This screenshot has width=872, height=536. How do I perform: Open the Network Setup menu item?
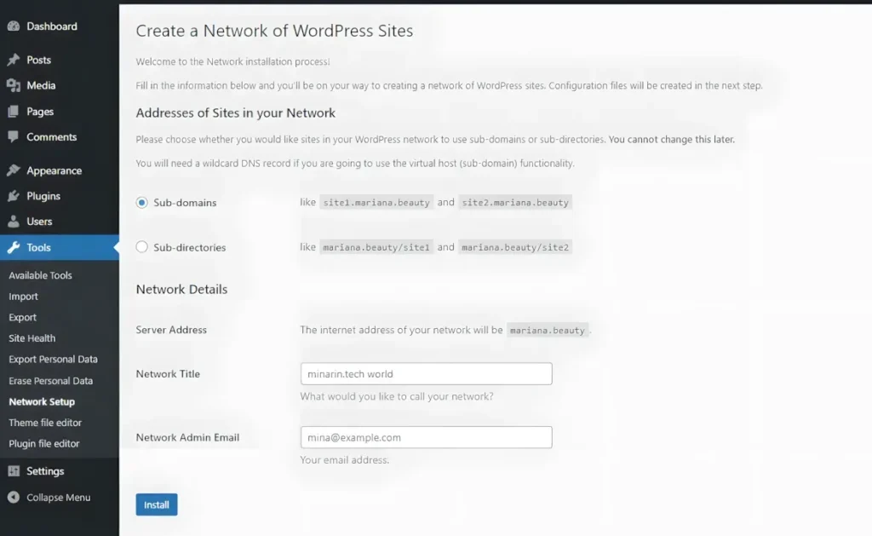(41, 401)
